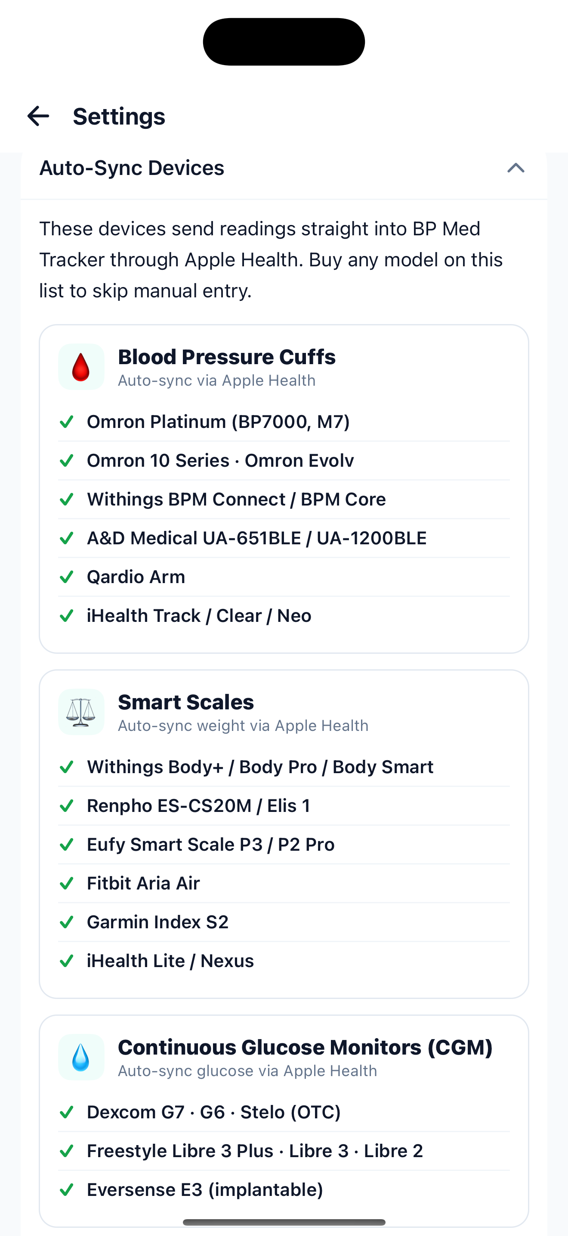Collapse the Auto-Sync Devices section

coord(516,168)
